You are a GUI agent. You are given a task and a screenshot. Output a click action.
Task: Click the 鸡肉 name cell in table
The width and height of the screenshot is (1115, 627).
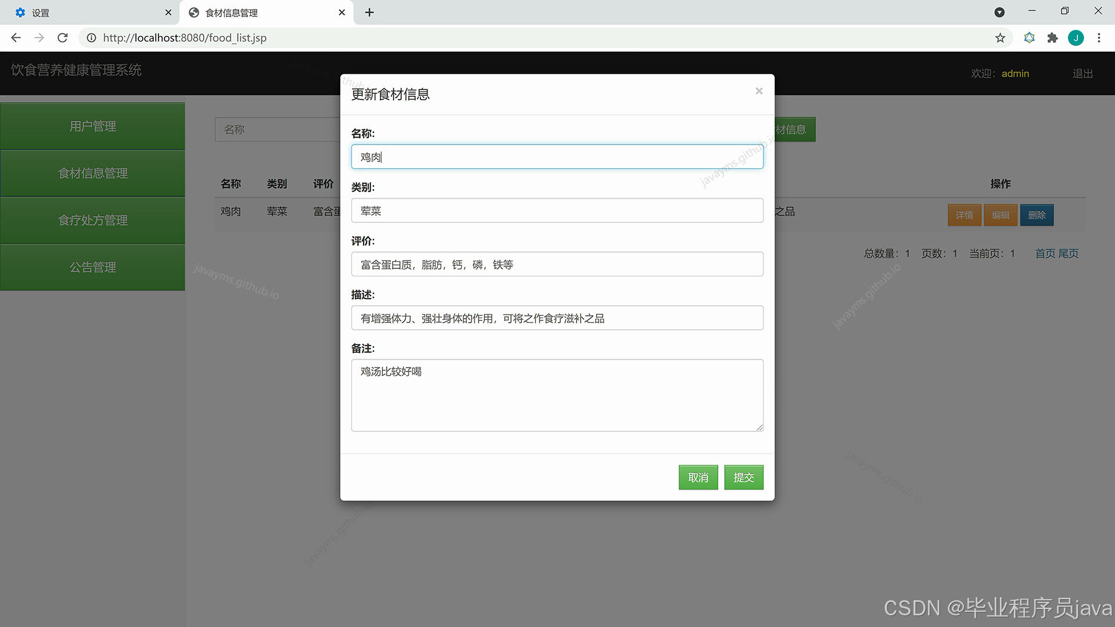click(x=231, y=211)
